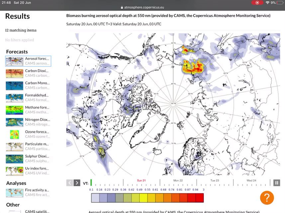Select the Aerosol forec... title link
285x213 pixels.
[37, 59]
